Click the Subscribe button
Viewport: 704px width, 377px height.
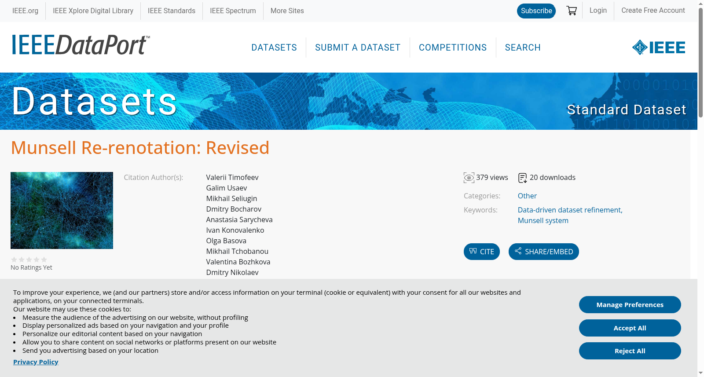pyautogui.click(x=536, y=11)
